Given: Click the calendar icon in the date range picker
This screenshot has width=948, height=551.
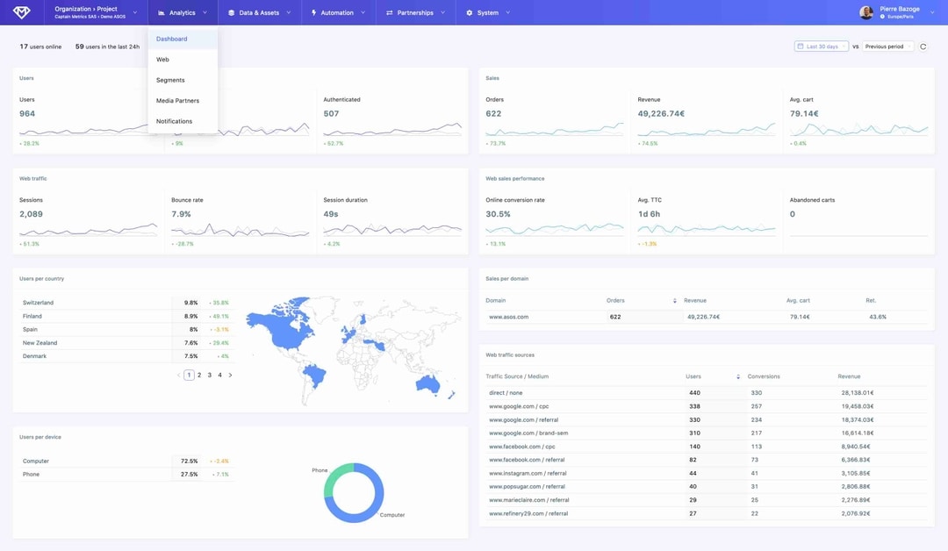Looking at the screenshot, I should (x=800, y=47).
